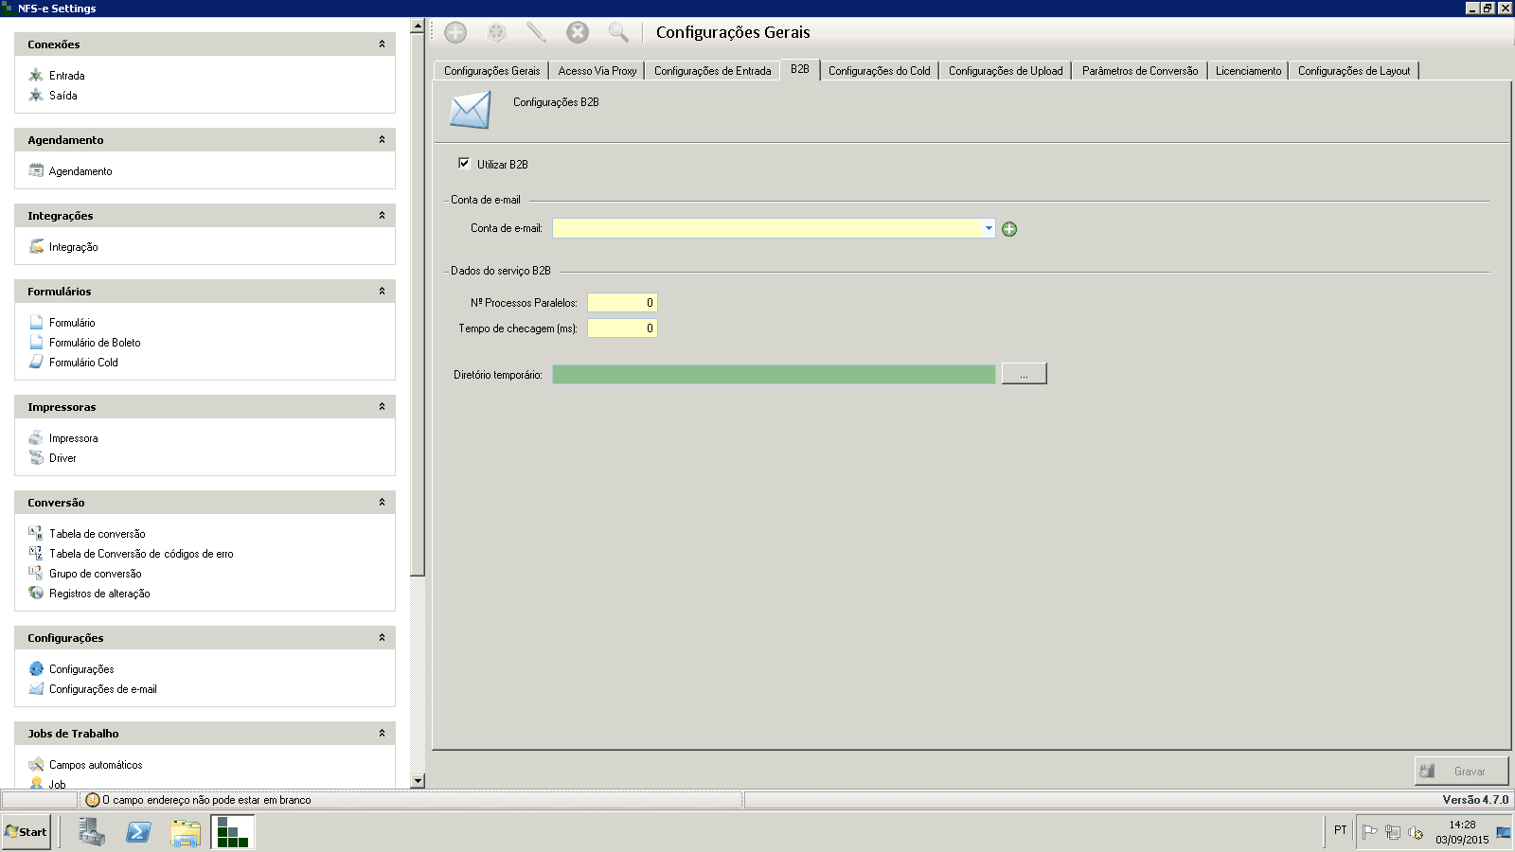Screen dimensions: 1515x852
Task: Open the Entrada connection icon
Action: tap(36, 75)
